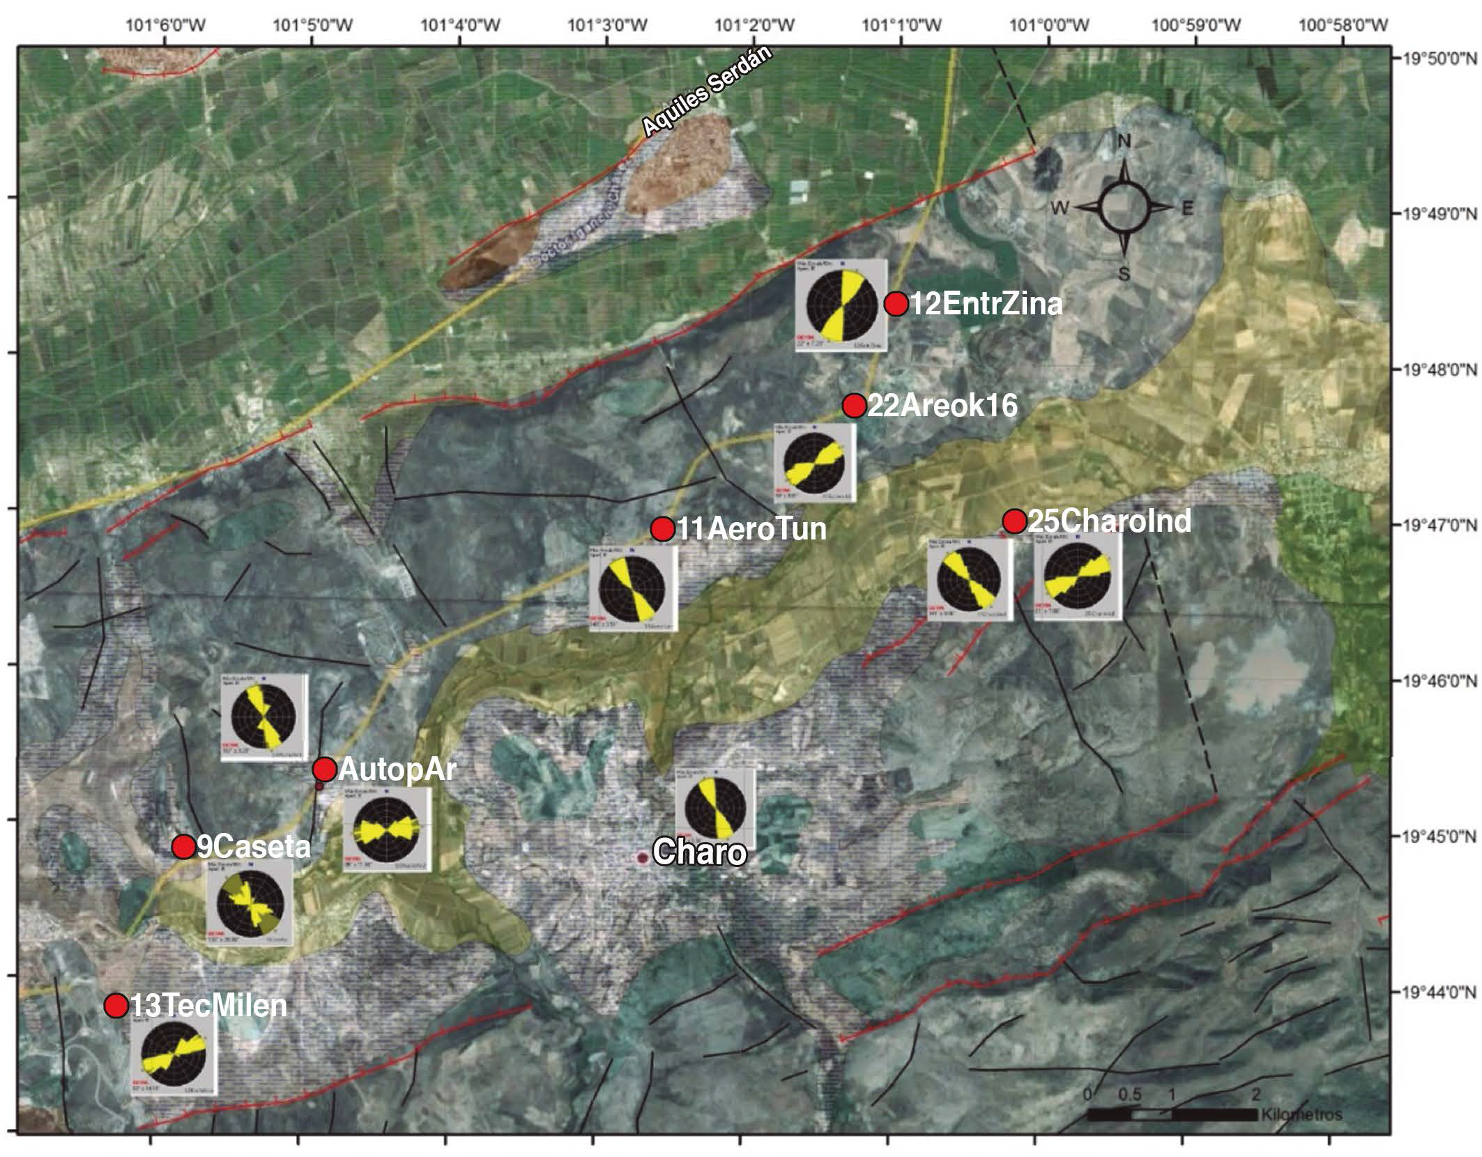This screenshot has height=1157, width=1482.
Task: Select the 11AeroTun station marker
Action: (x=662, y=528)
